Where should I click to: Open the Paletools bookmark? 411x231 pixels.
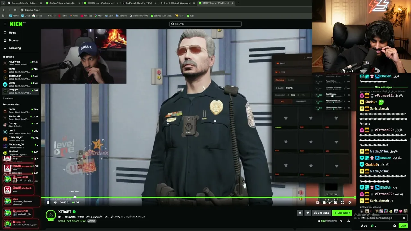pos(139,16)
